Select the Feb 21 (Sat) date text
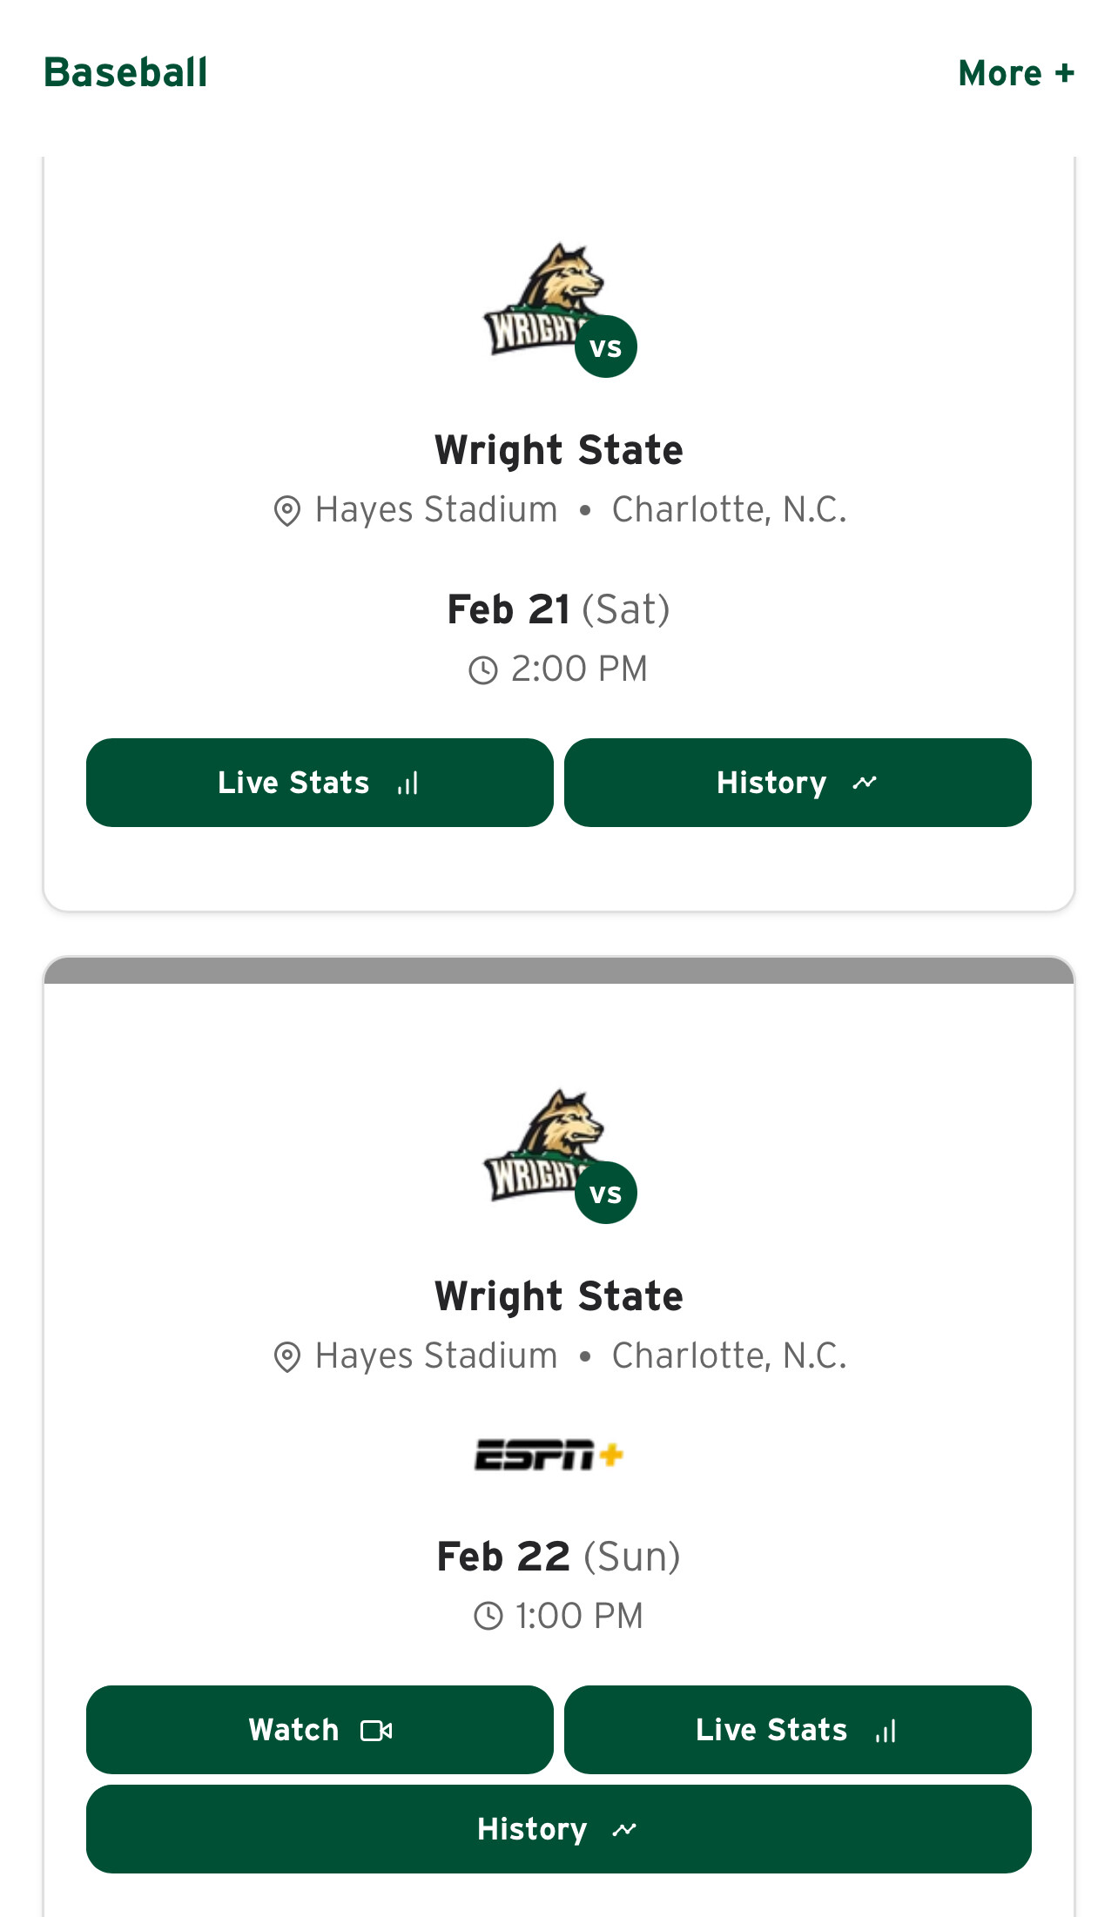This screenshot has width=1118, height=1917. (559, 609)
